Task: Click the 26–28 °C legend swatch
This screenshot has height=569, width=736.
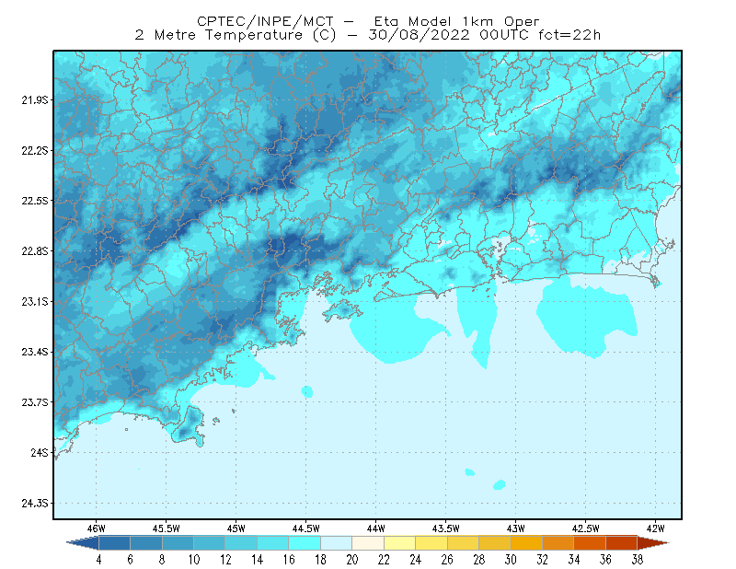Action: (464, 543)
